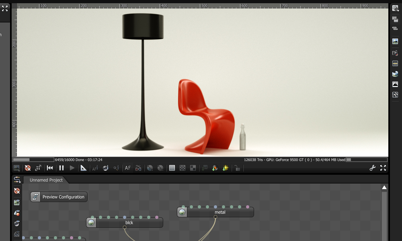Toggle stereo 3D glasses mode

138,168
